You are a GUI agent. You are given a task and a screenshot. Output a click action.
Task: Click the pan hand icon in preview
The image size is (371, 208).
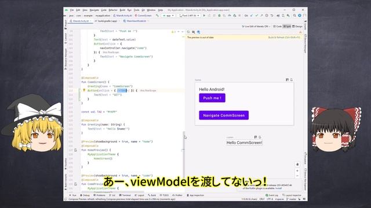pyautogui.click(x=297, y=164)
